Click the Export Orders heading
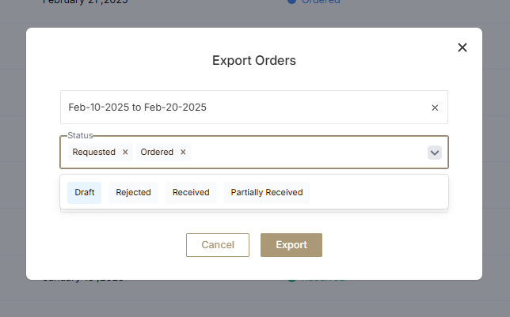 coord(254,60)
